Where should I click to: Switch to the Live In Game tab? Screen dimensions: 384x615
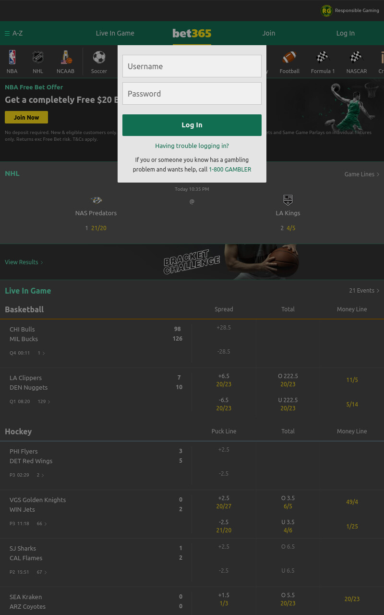click(115, 33)
